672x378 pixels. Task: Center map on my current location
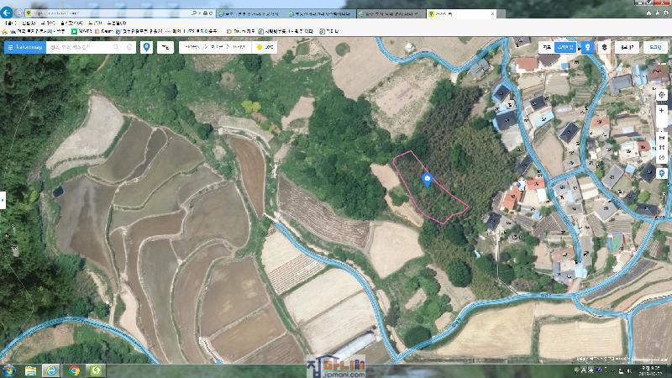click(663, 95)
